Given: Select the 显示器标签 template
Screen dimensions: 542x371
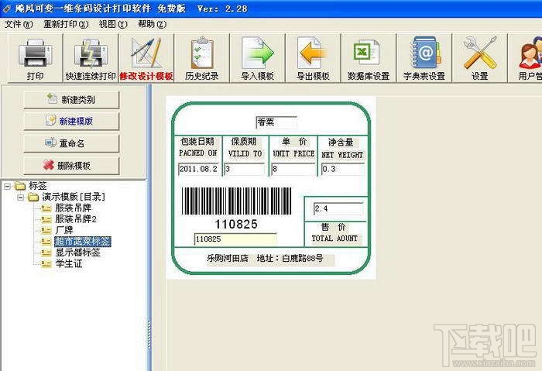Looking at the screenshot, I should [x=77, y=252].
